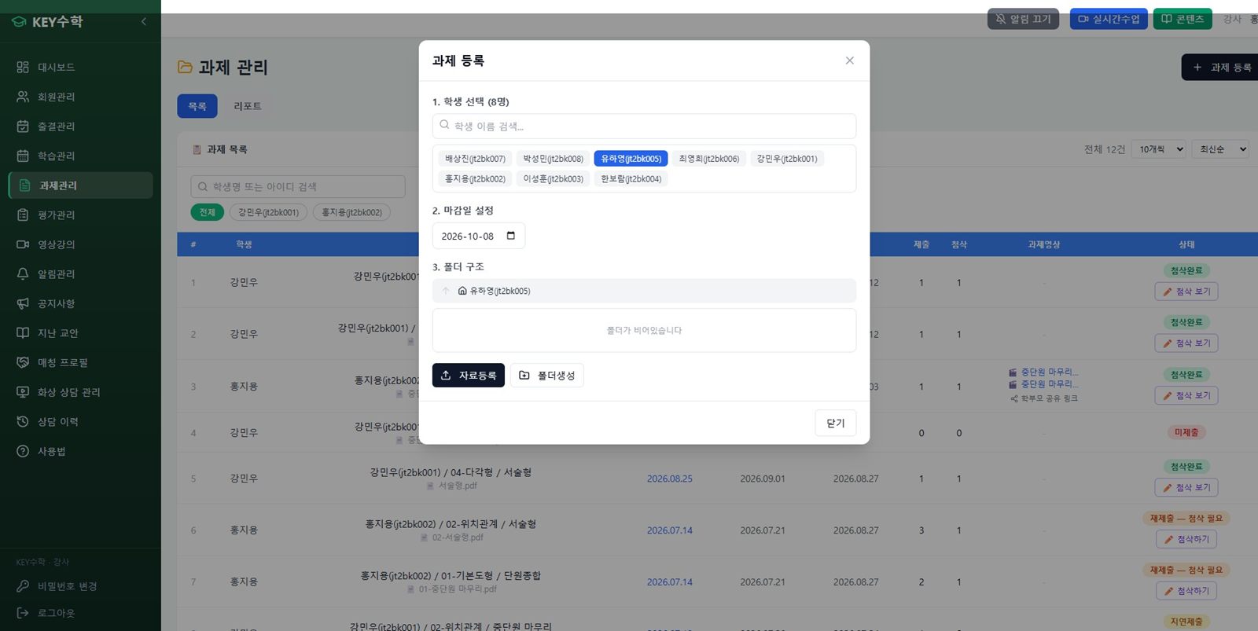Screen dimensions: 1258x631
Task: Click the 학습관리 calendar icon
Action: (x=23, y=156)
